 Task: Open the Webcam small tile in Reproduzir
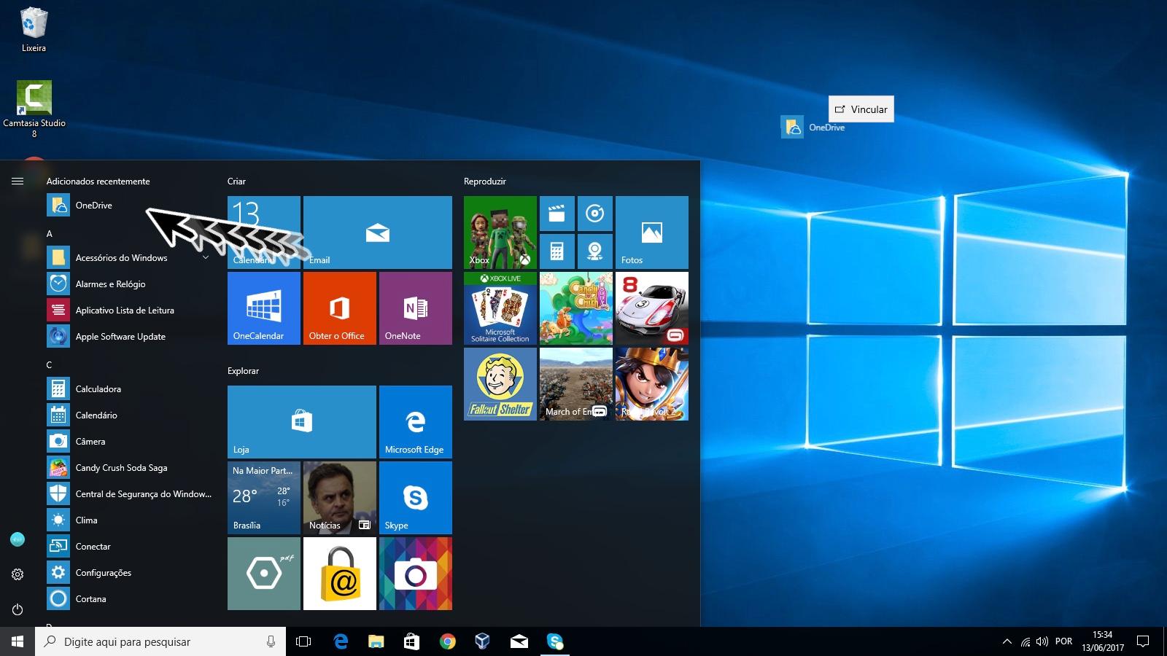click(595, 251)
